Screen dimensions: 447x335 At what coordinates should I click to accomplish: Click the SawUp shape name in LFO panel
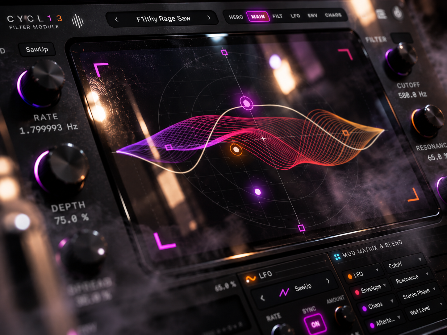pyautogui.click(x=303, y=287)
